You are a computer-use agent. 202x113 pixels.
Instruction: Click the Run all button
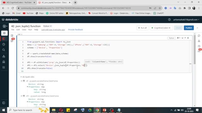142,28
